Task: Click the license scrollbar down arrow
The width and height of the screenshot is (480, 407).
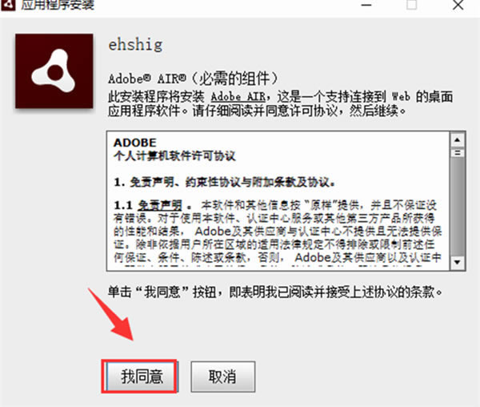Action: click(458, 262)
